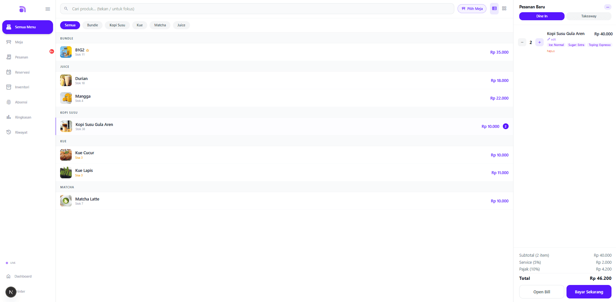The width and height of the screenshot is (616, 302).
Task: Open the Absensi section
Action: tap(28, 102)
